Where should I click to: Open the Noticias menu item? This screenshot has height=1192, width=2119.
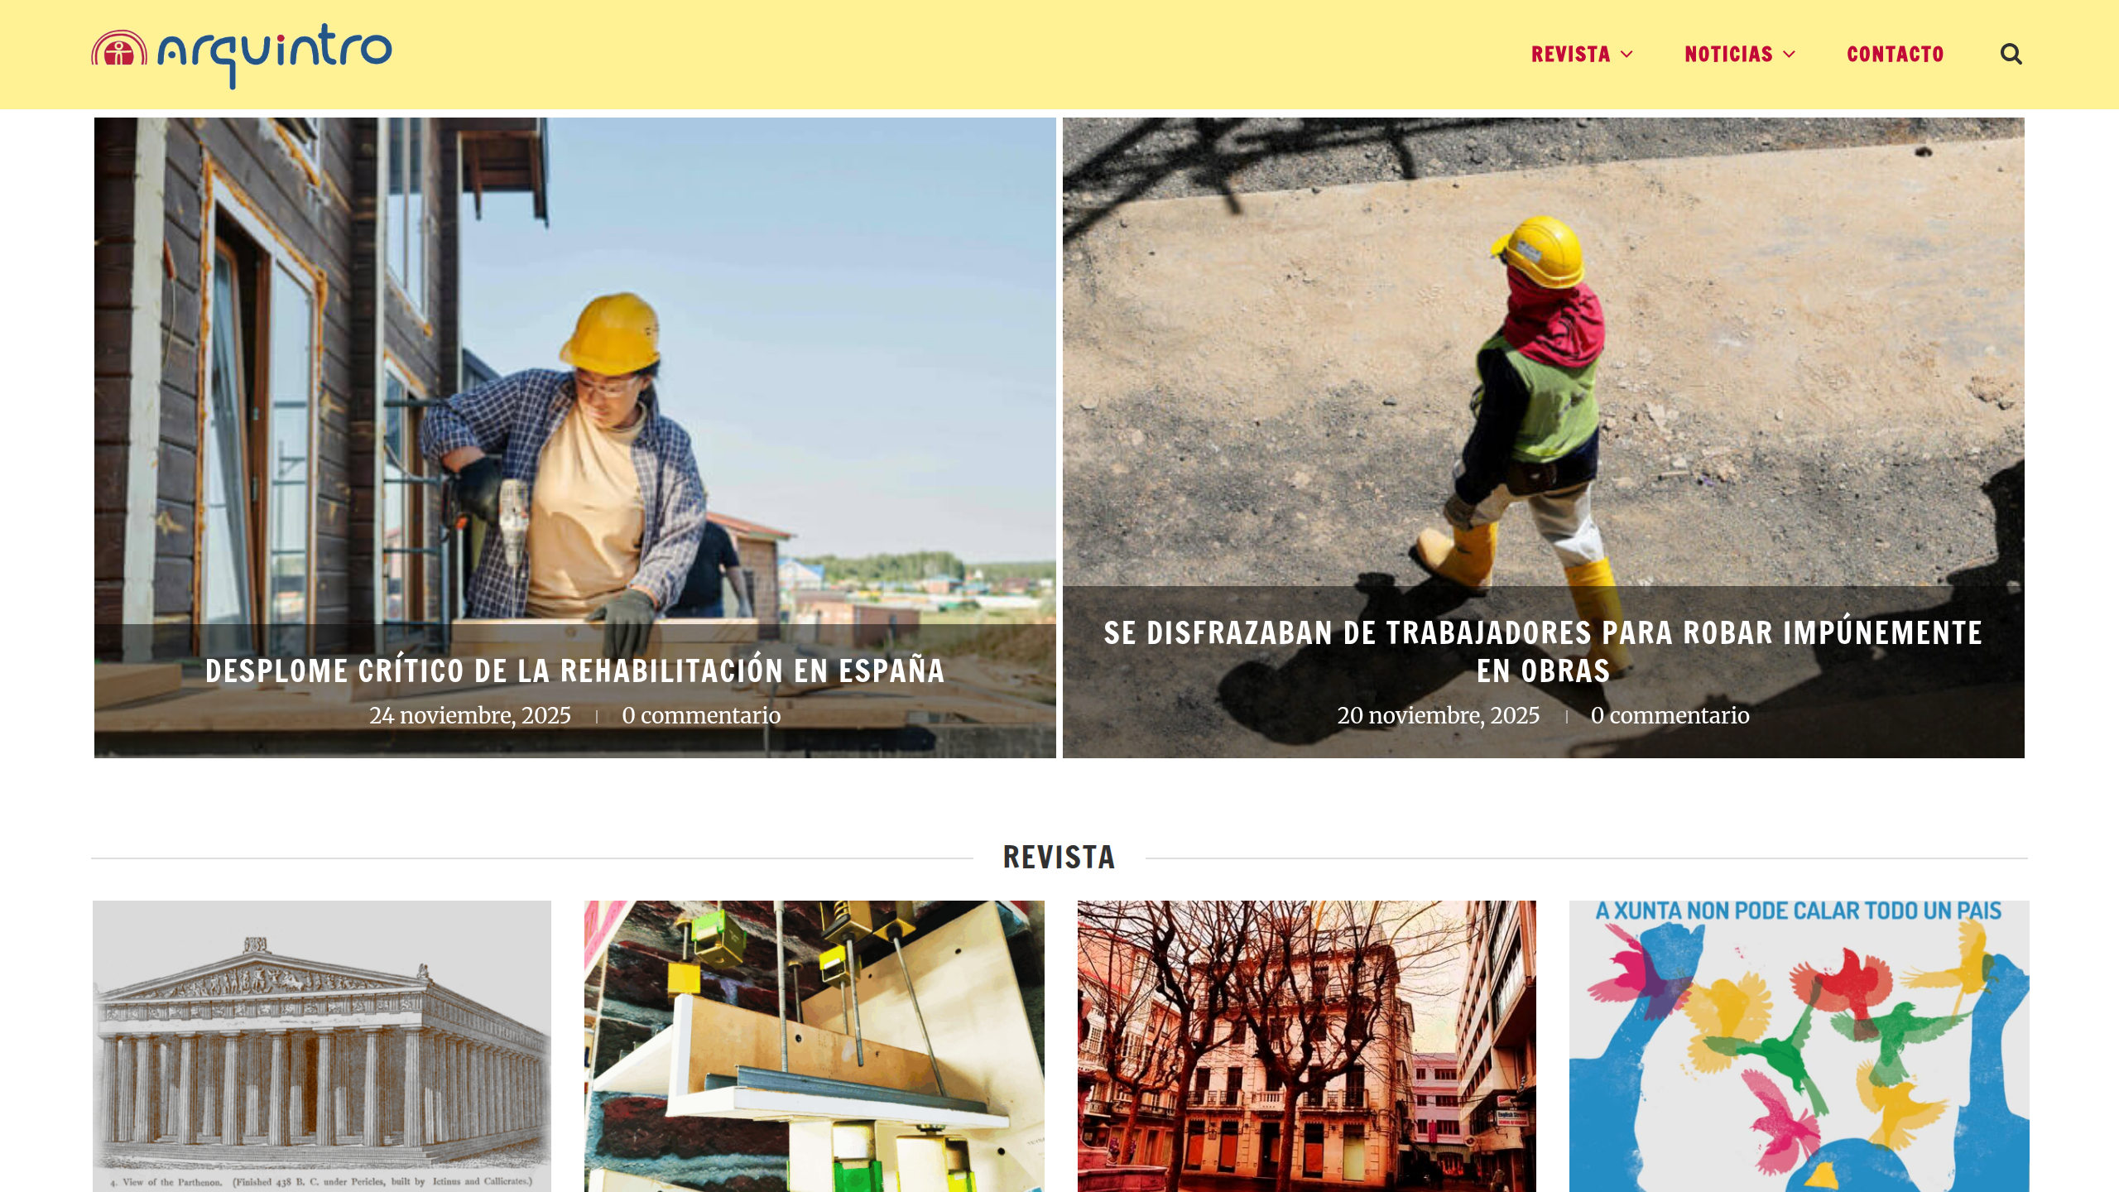coord(1728,55)
